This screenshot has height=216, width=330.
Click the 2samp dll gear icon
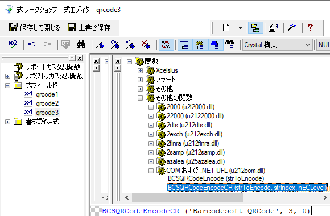[161, 152]
